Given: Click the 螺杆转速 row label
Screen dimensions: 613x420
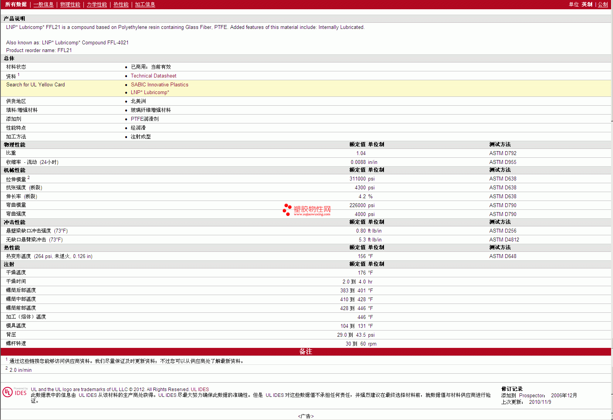Looking at the screenshot, I should point(16,344).
